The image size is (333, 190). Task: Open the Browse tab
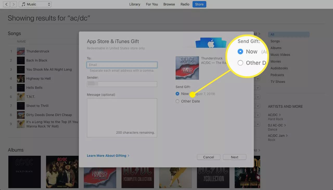click(x=169, y=4)
